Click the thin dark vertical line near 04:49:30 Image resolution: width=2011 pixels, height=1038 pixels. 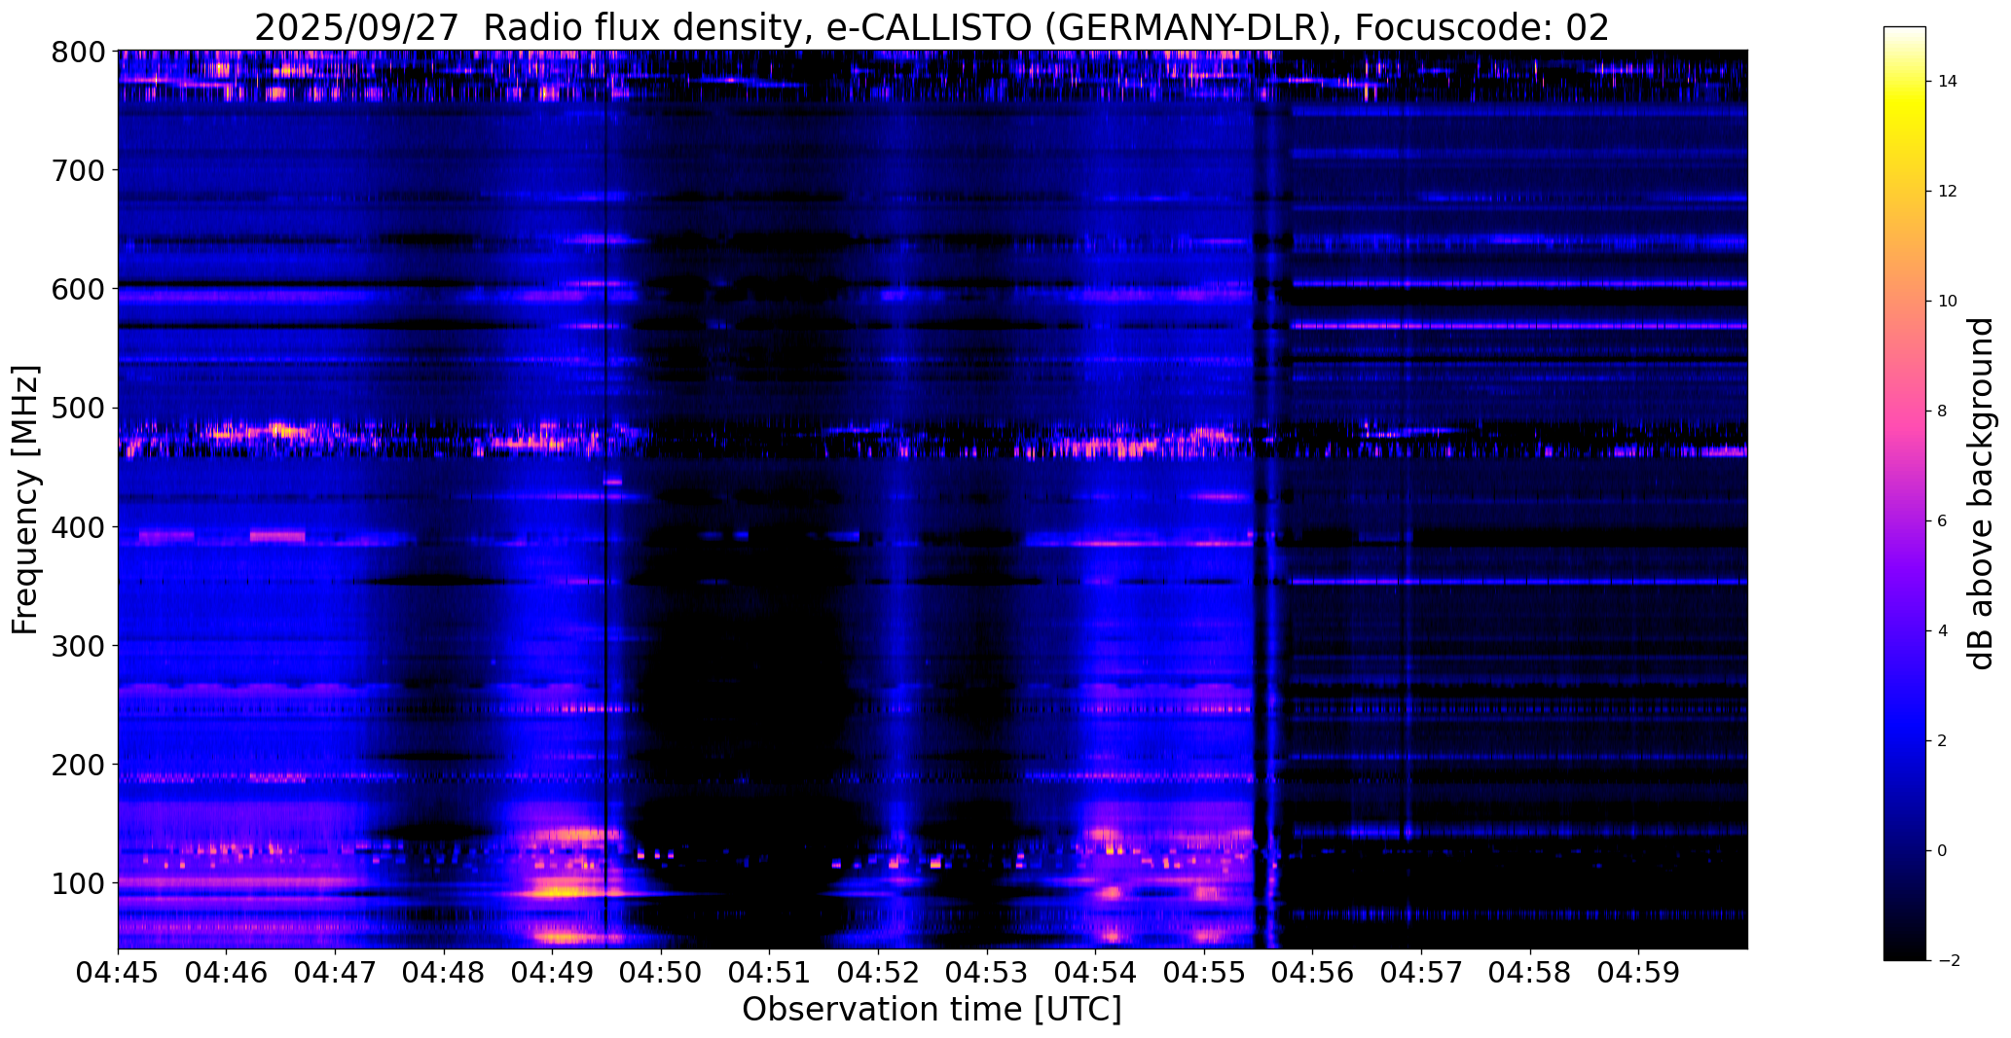(x=605, y=499)
